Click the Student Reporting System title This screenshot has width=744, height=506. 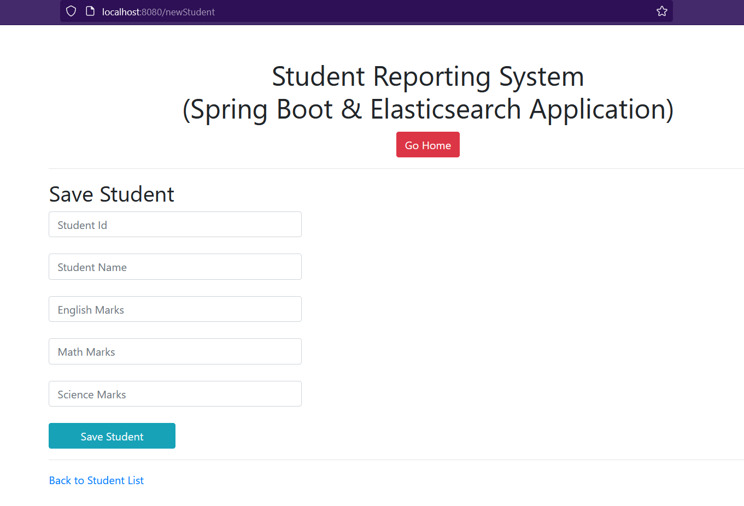[428, 77]
